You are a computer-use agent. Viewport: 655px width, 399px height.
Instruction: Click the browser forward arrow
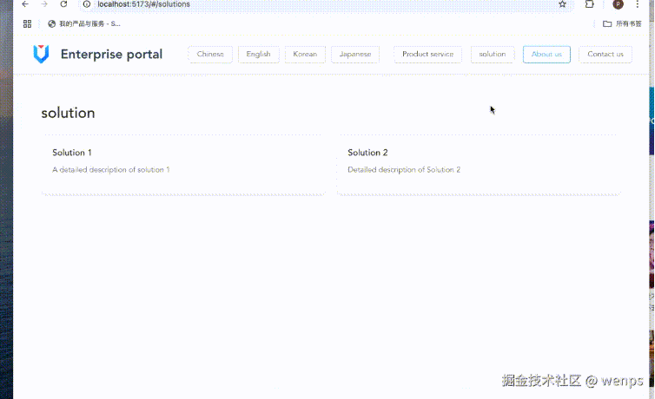click(44, 4)
